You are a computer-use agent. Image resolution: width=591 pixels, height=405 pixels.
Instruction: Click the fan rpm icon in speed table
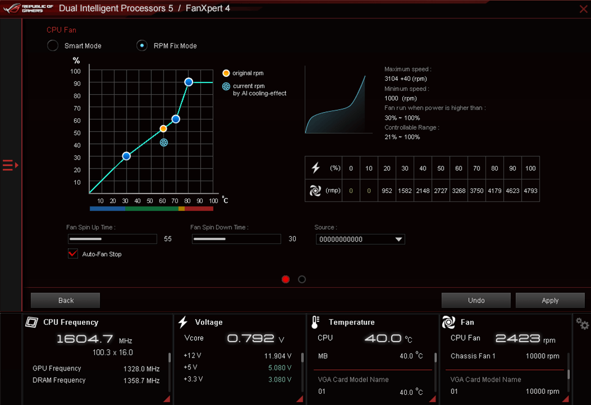click(x=315, y=191)
